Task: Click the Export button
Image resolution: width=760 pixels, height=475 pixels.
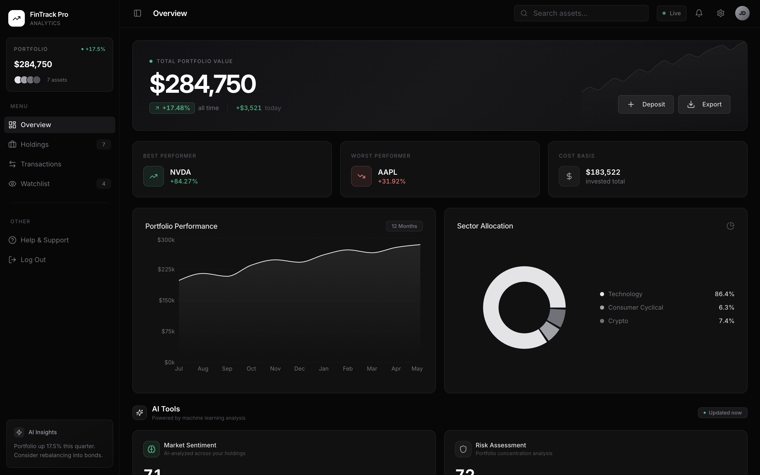Action: coord(704,104)
